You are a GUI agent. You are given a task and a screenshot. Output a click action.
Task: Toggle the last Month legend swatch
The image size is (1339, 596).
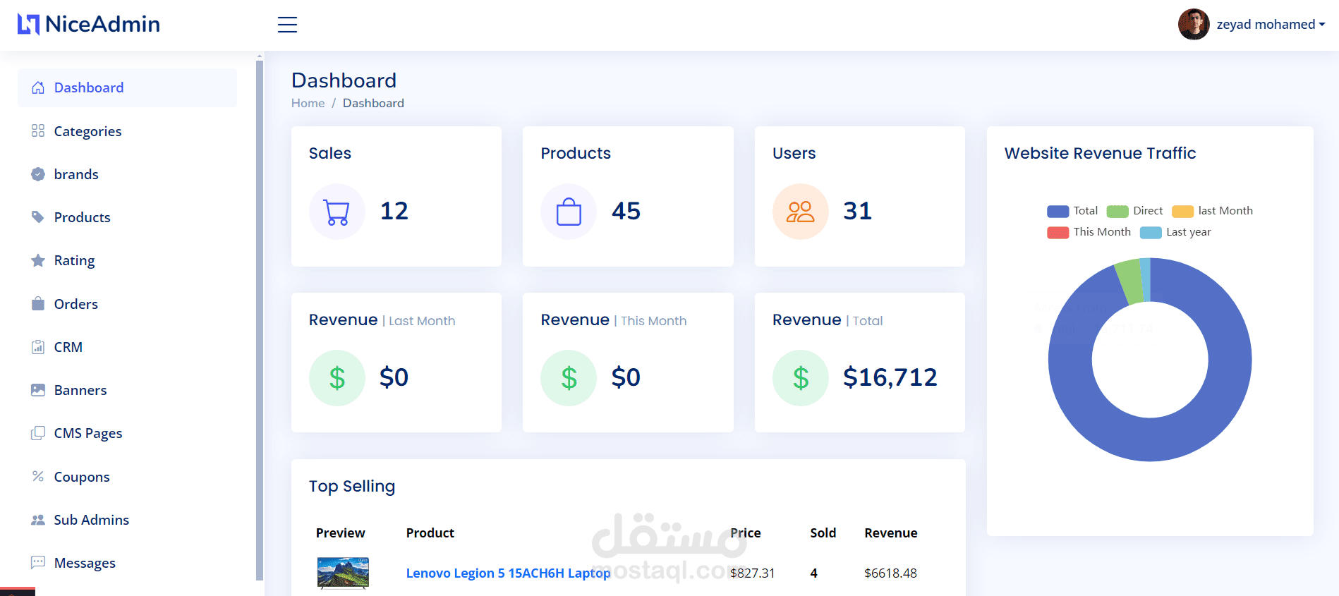[x=1182, y=212]
